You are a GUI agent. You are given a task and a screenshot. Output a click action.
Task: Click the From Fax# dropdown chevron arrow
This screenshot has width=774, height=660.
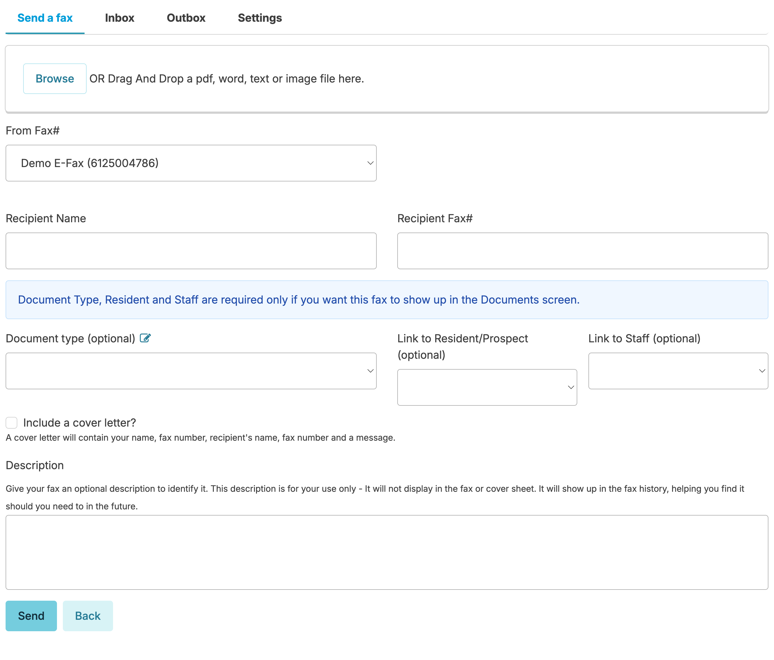[370, 163]
